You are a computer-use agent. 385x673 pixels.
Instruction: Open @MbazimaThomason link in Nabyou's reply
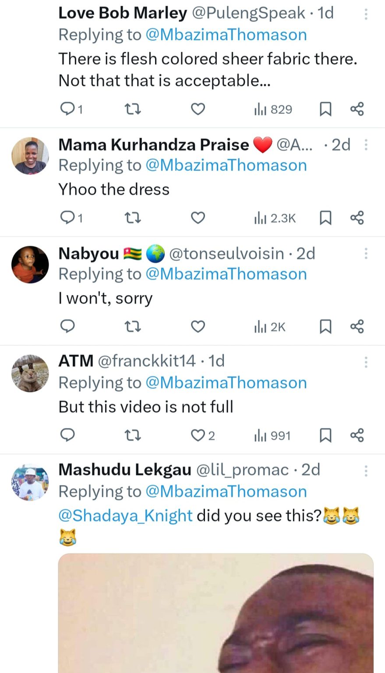[x=226, y=274]
